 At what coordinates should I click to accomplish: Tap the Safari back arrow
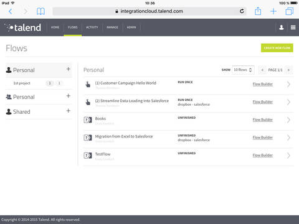pyautogui.click(x=11, y=11)
